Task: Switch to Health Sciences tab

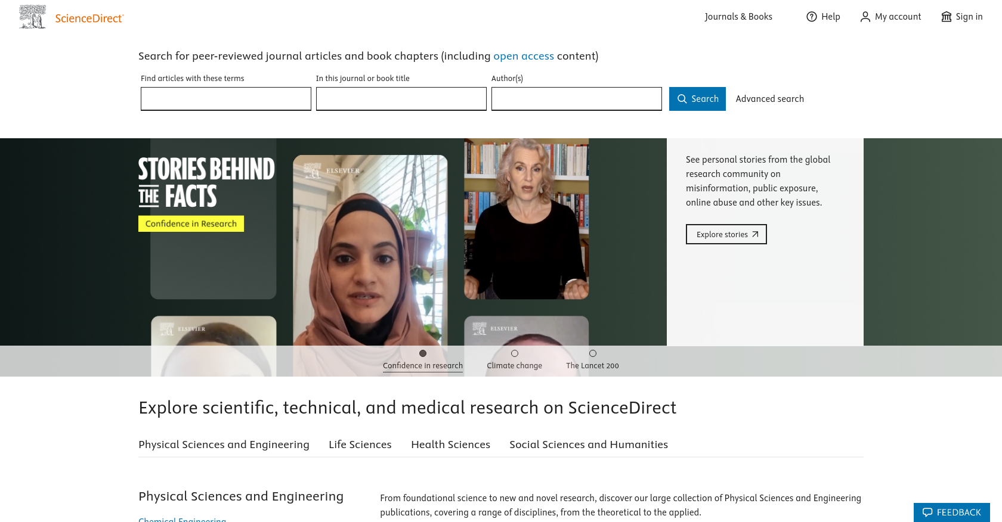Action: click(x=451, y=445)
